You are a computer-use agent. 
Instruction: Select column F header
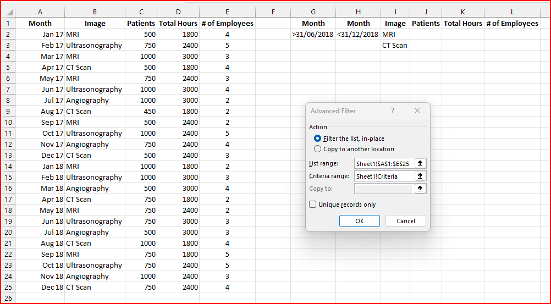[x=273, y=12]
